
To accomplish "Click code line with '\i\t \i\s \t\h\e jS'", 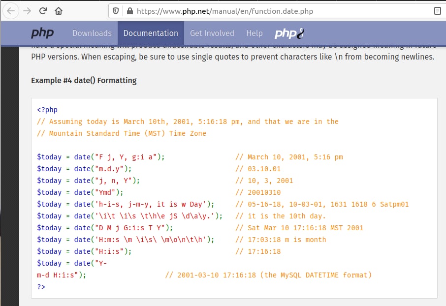I will click(x=129, y=216).
